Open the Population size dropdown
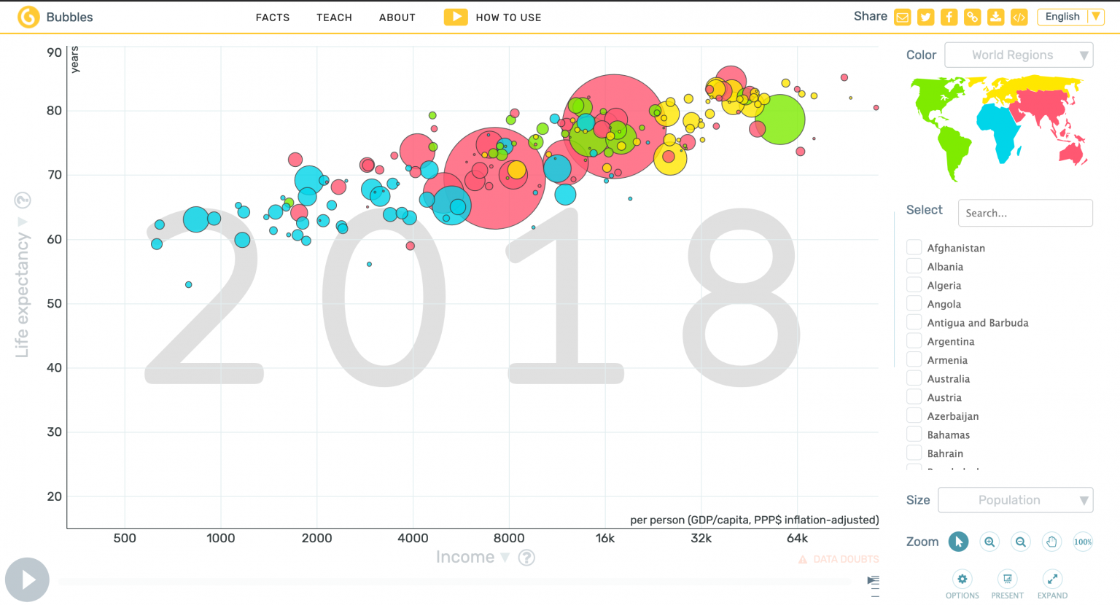The width and height of the screenshot is (1120, 605). (x=1015, y=500)
